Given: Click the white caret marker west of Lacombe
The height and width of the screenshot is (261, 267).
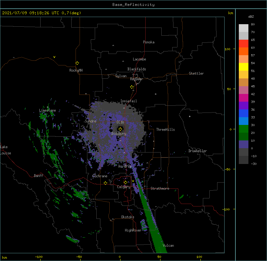Looking at the screenshot, I should click(x=123, y=61).
